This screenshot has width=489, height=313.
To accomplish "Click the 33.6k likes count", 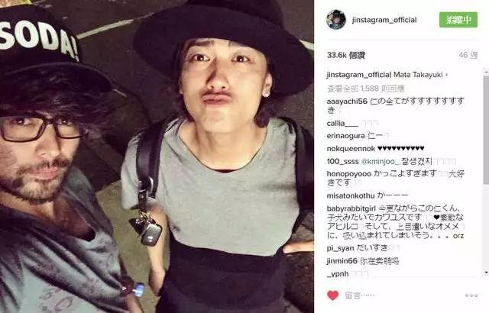I will coord(346,55).
